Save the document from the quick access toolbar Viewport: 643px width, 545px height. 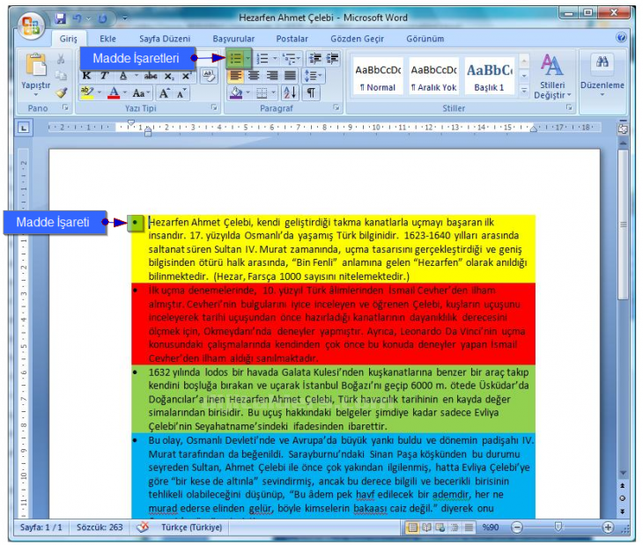click(61, 18)
